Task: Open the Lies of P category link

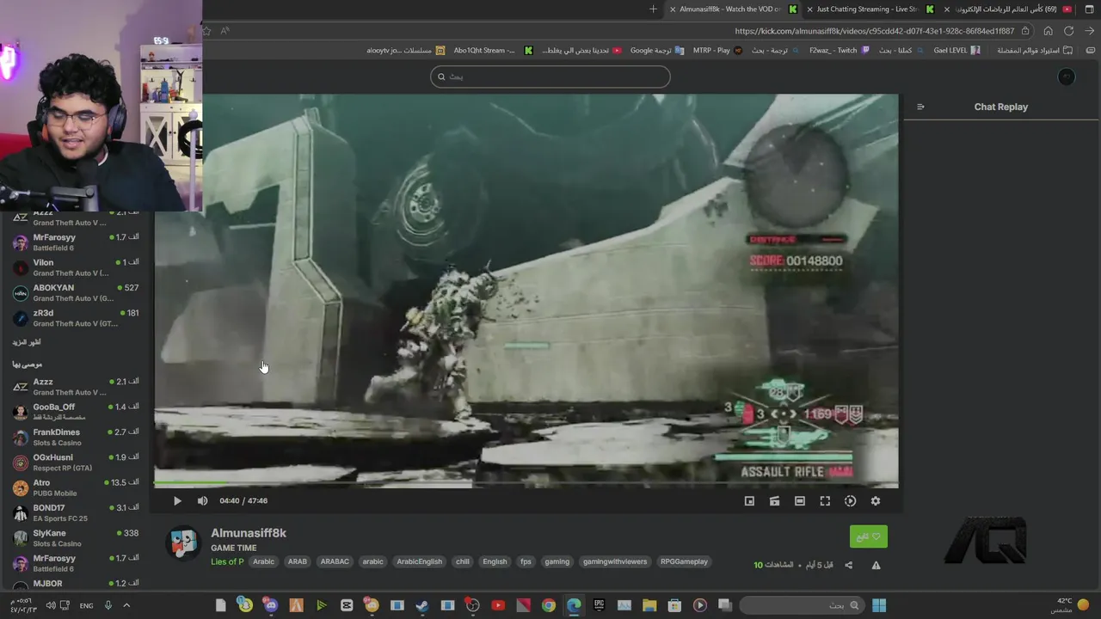Action: (x=227, y=562)
